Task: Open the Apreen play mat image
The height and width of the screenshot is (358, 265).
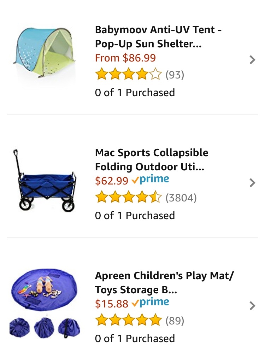Action: 45,304
